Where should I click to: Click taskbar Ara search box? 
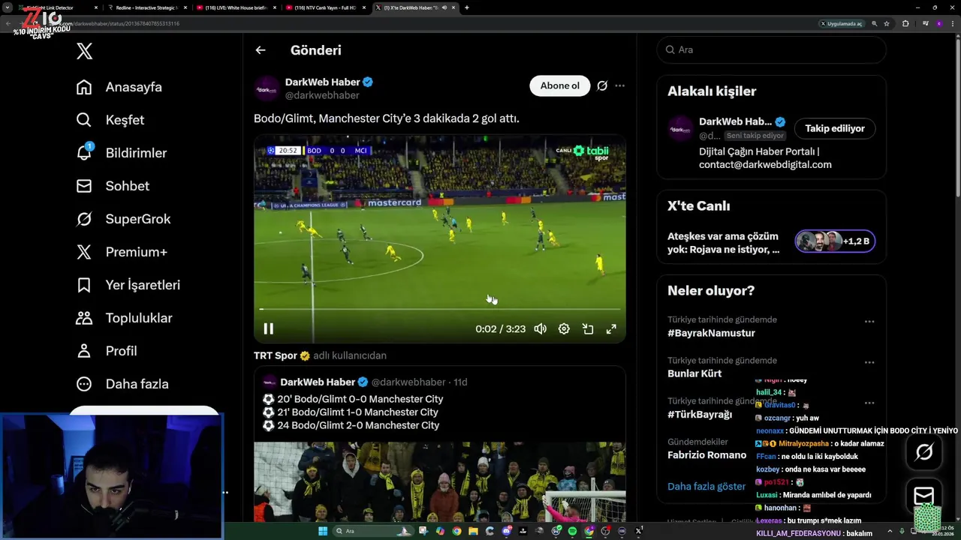(x=374, y=531)
